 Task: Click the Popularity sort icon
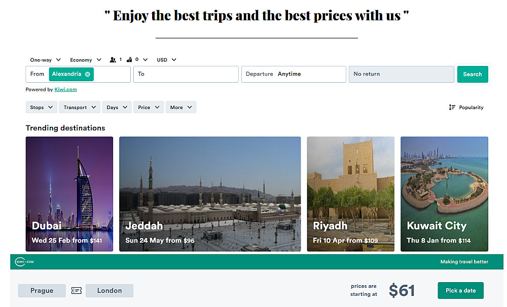[x=452, y=108]
